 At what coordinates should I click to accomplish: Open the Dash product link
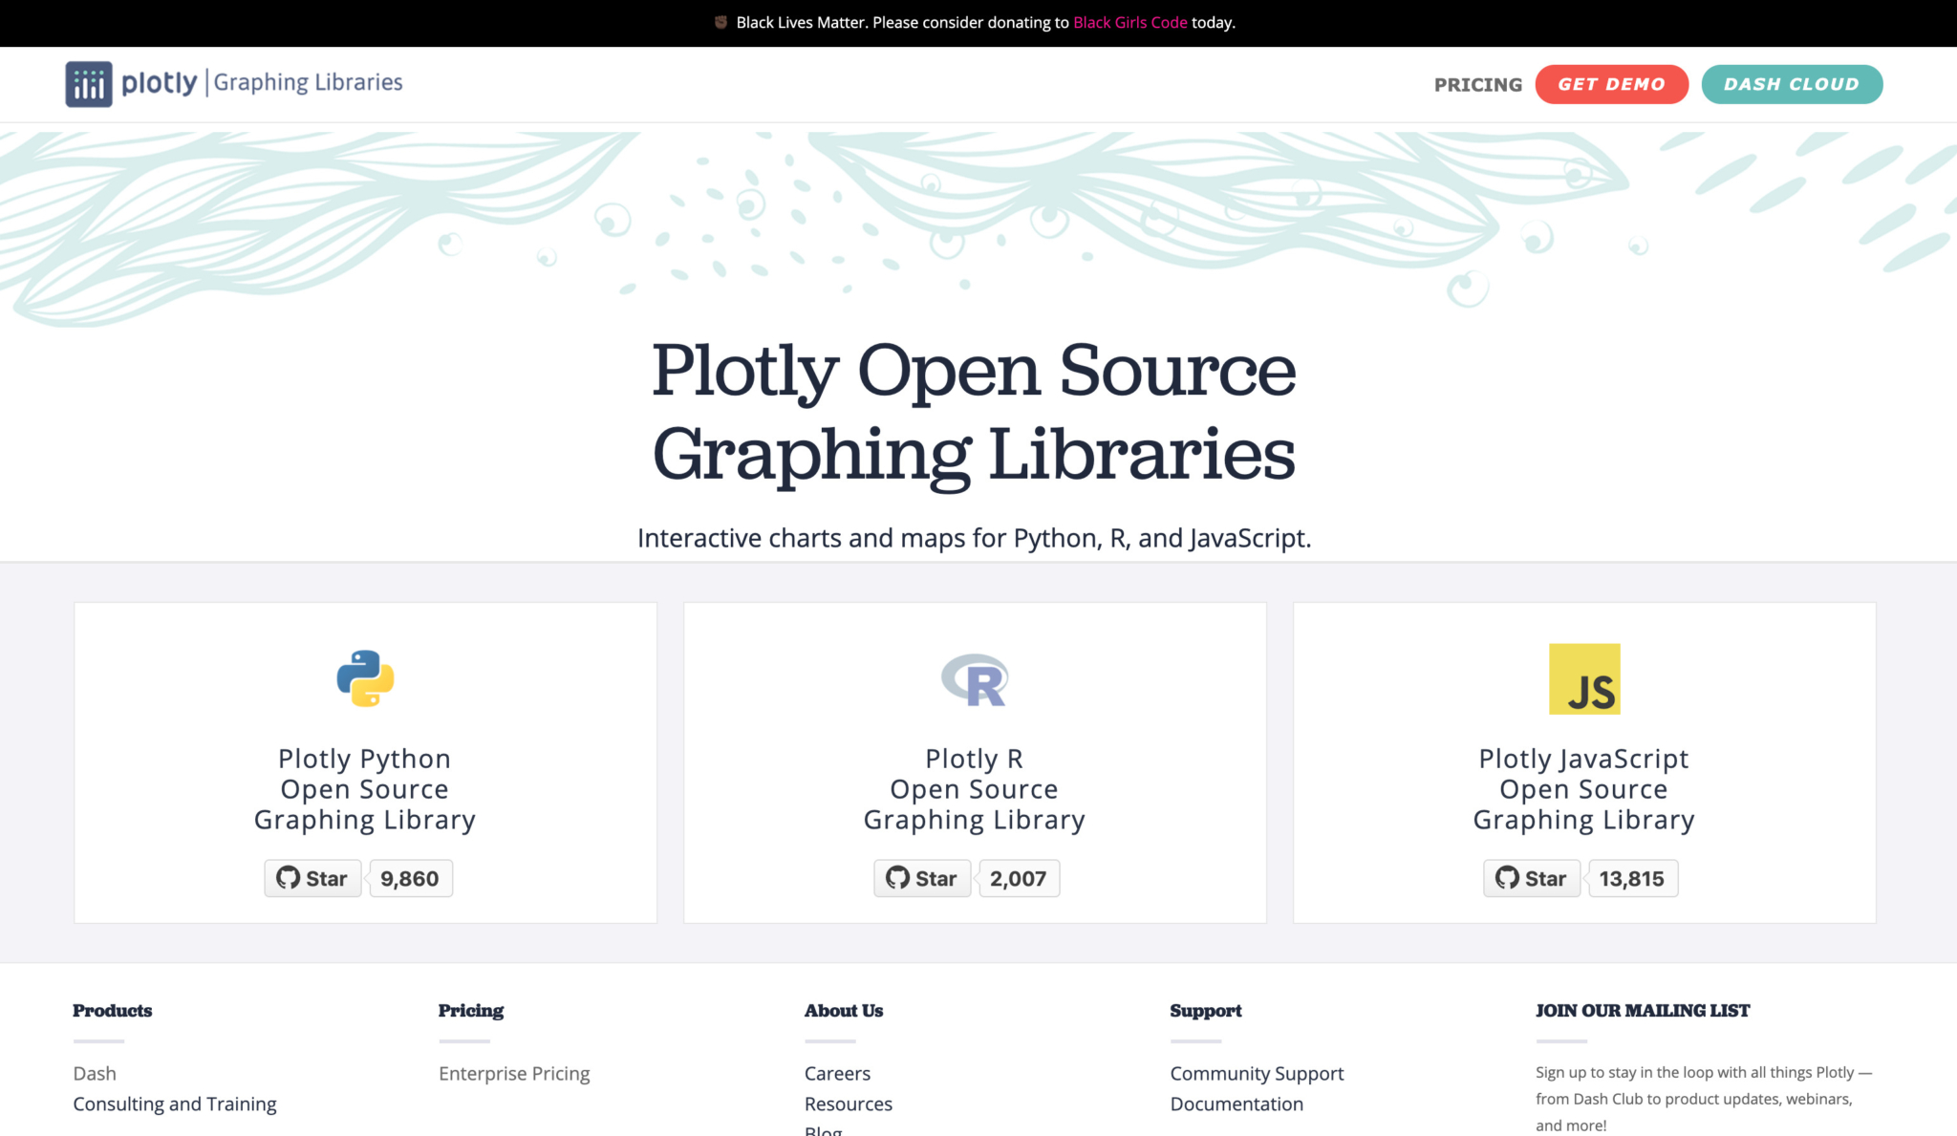click(95, 1073)
